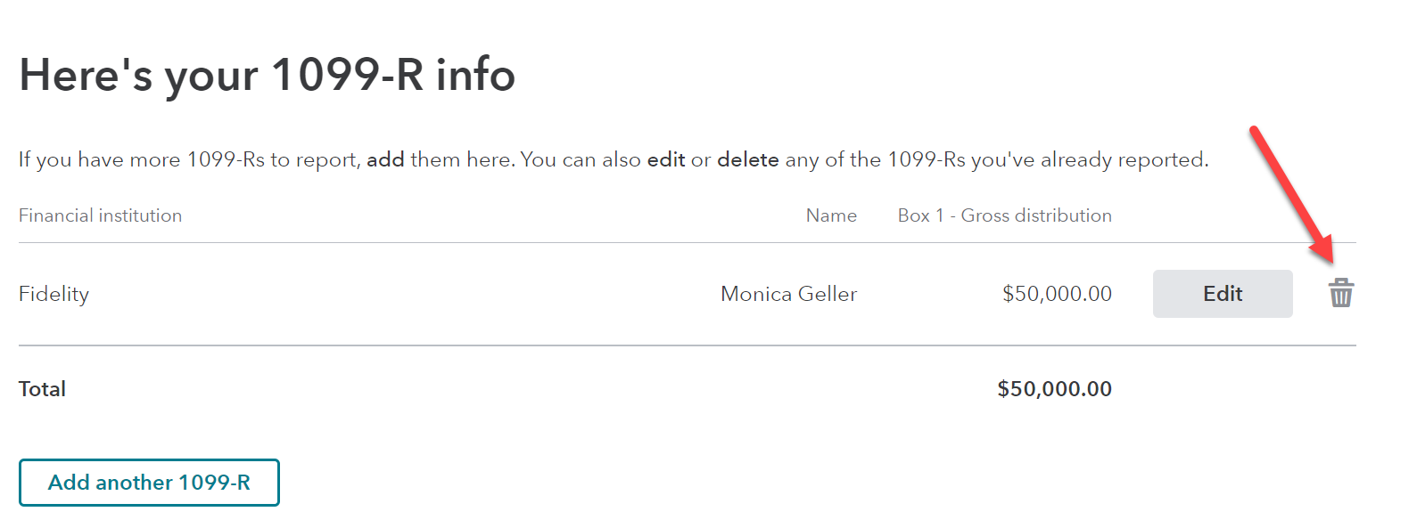Select the bold Total $50,000.00 amount
This screenshot has width=1417, height=528.
pyautogui.click(x=1054, y=389)
